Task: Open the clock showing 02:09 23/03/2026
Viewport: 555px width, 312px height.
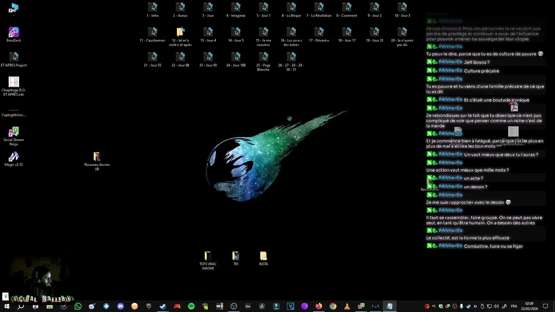Action: [529, 306]
